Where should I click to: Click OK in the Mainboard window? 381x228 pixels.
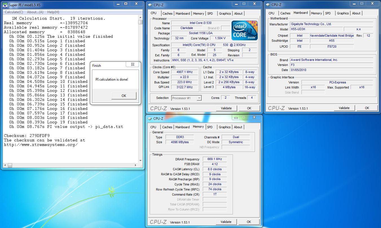coord(367,108)
